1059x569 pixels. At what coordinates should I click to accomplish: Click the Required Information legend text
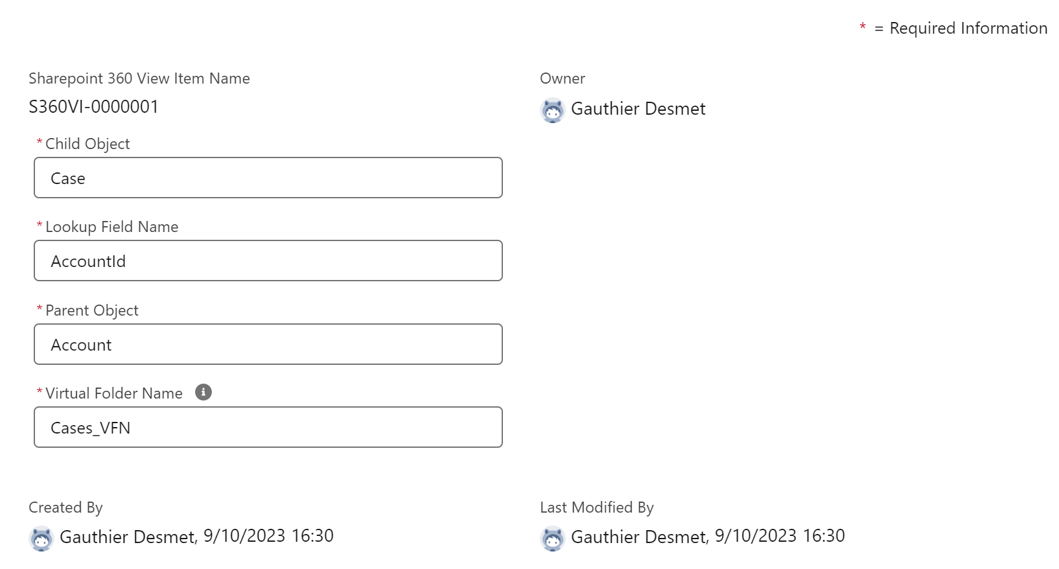[x=968, y=29]
